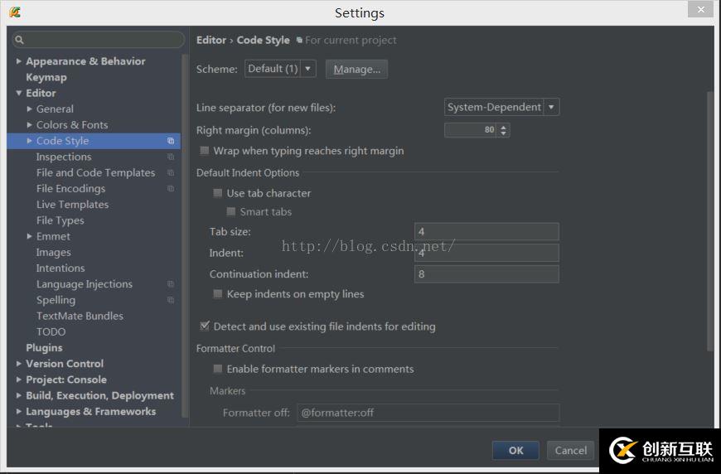Click into the Tab size field
The width and height of the screenshot is (721, 474).
[x=486, y=231]
